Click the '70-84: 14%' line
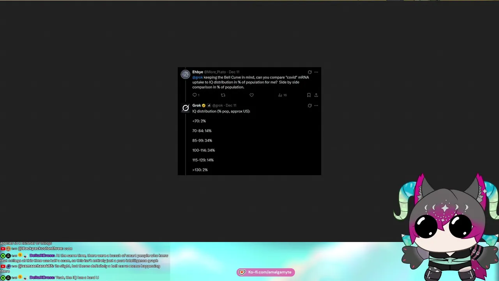The width and height of the screenshot is (499, 281). (202, 131)
